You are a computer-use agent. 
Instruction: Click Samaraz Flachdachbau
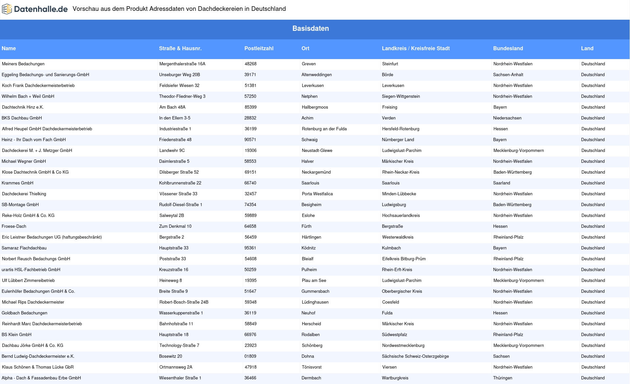tap(24, 248)
